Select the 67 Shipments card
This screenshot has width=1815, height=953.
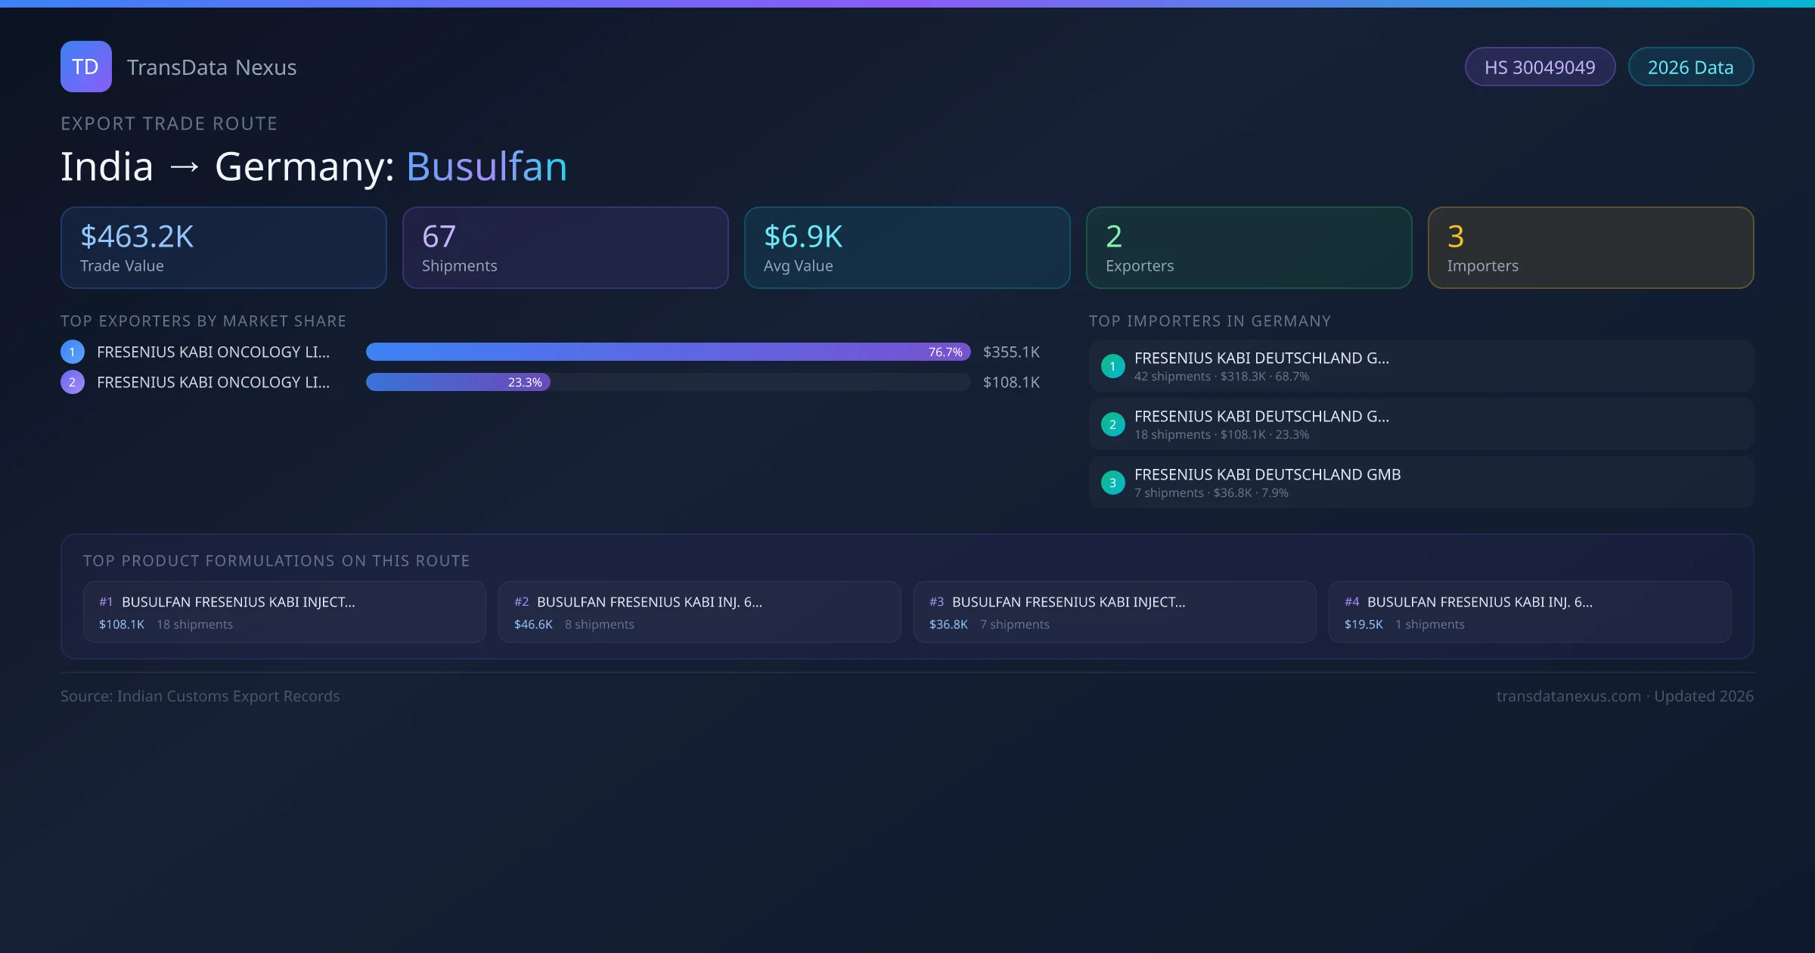tap(565, 248)
